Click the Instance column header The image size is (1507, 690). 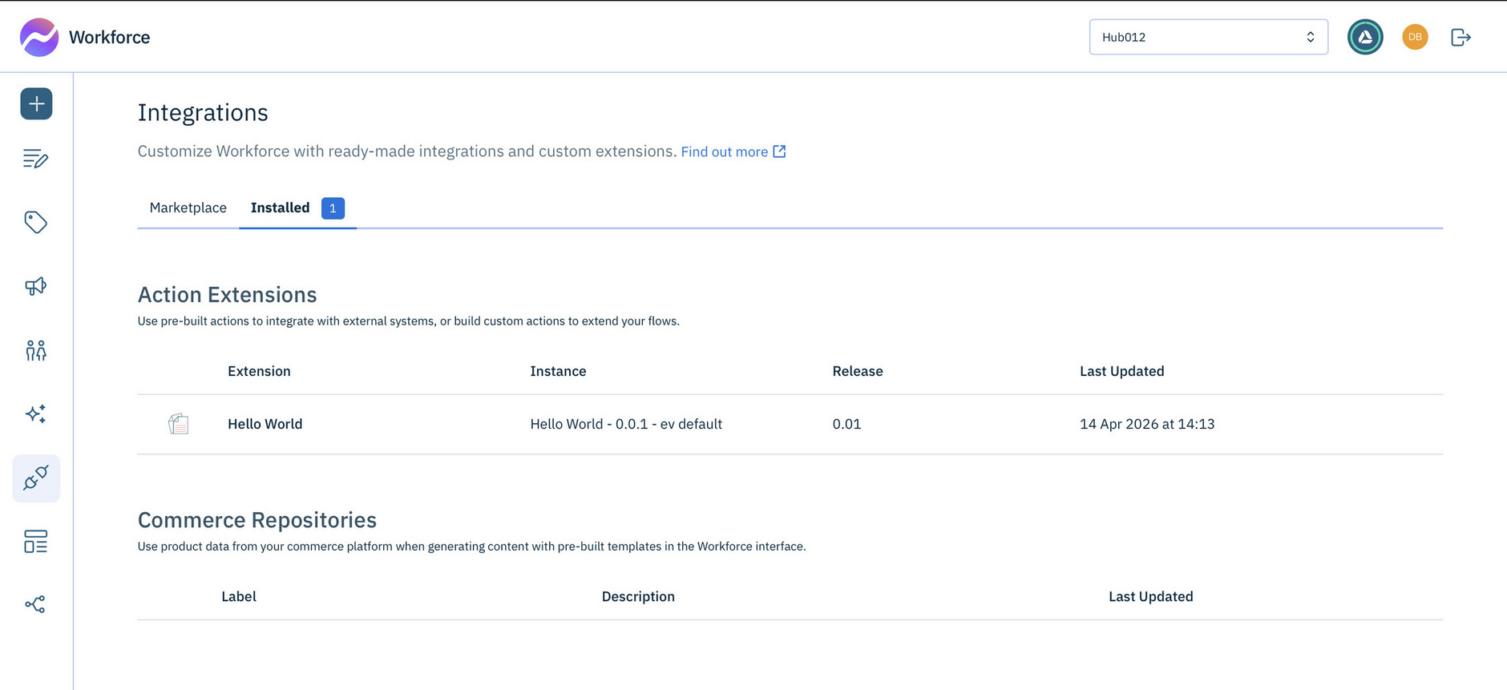pos(558,371)
